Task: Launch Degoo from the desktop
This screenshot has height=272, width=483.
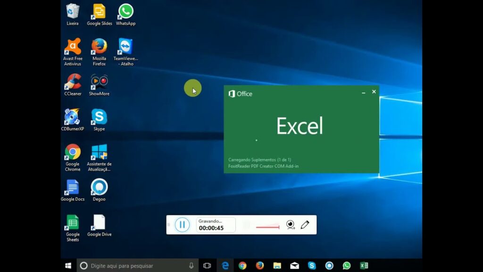Action: tap(99, 190)
